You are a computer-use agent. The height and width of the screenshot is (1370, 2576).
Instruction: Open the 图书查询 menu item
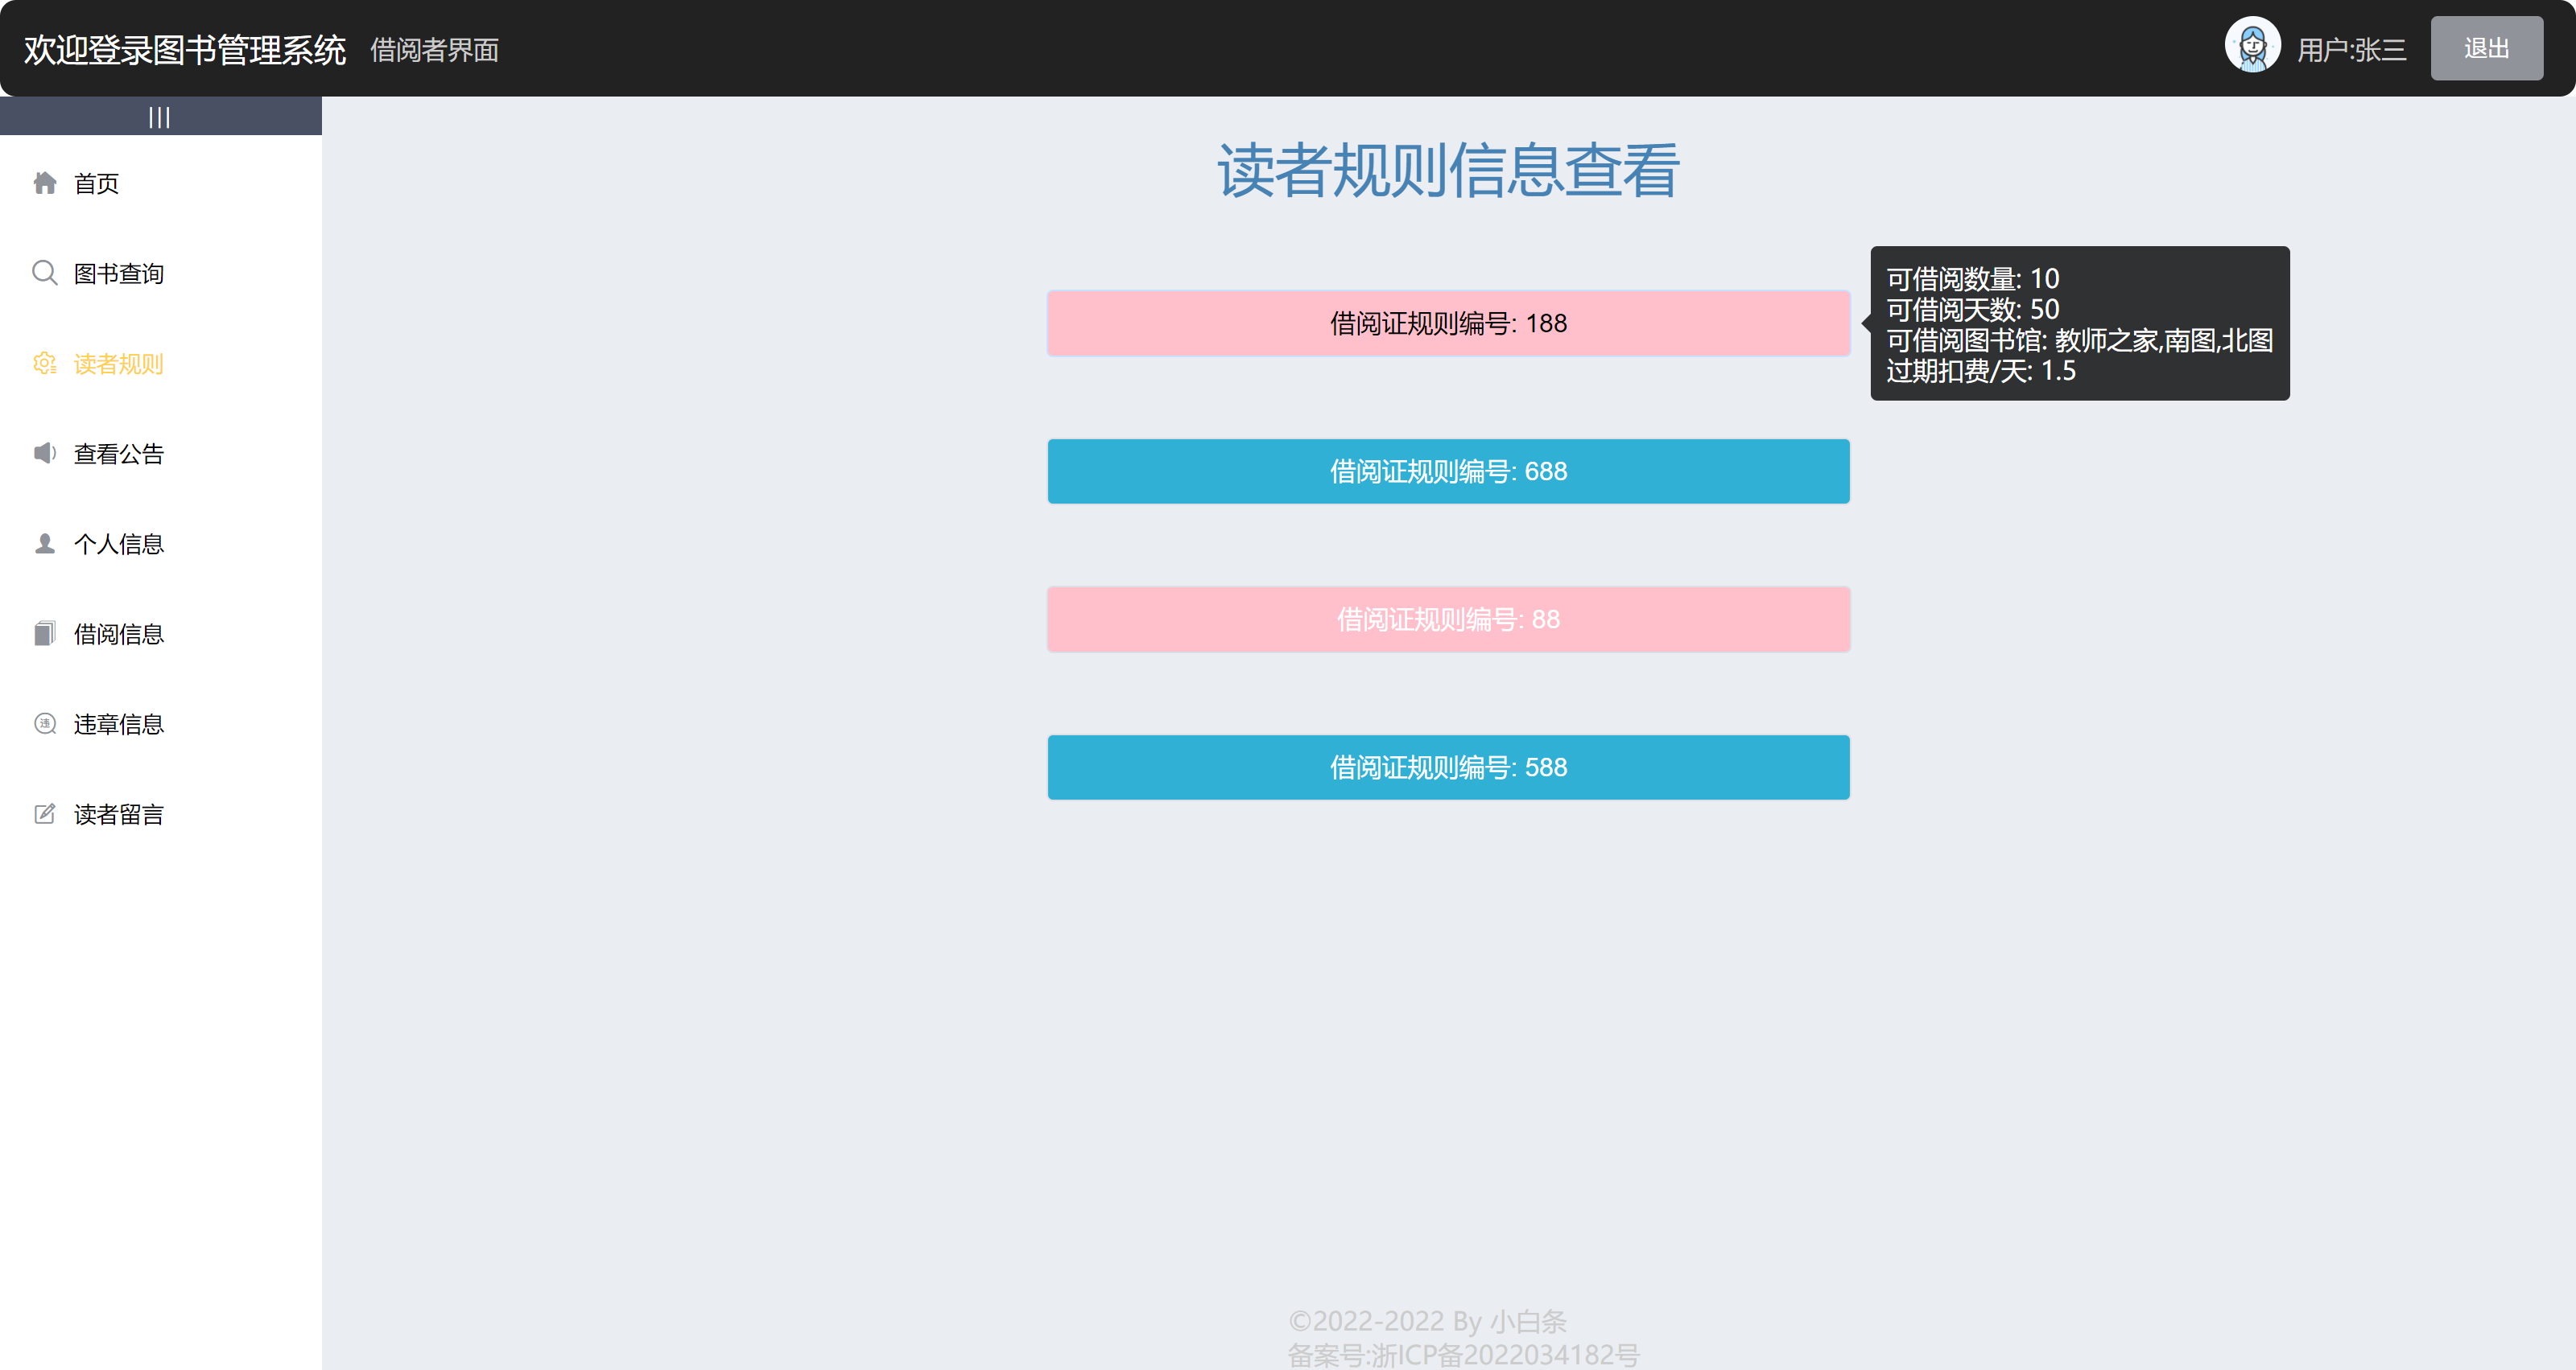[x=119, y=274]
